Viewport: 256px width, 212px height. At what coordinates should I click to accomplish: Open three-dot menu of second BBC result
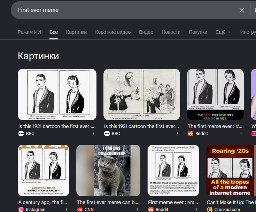pyautogui.click(x=177, y=134)
